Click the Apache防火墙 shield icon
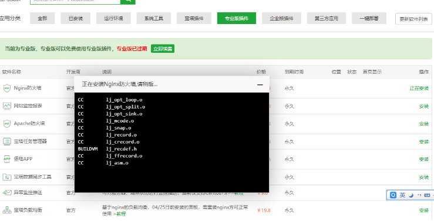Viewport: 434px width, 221px height. [7, 124]
